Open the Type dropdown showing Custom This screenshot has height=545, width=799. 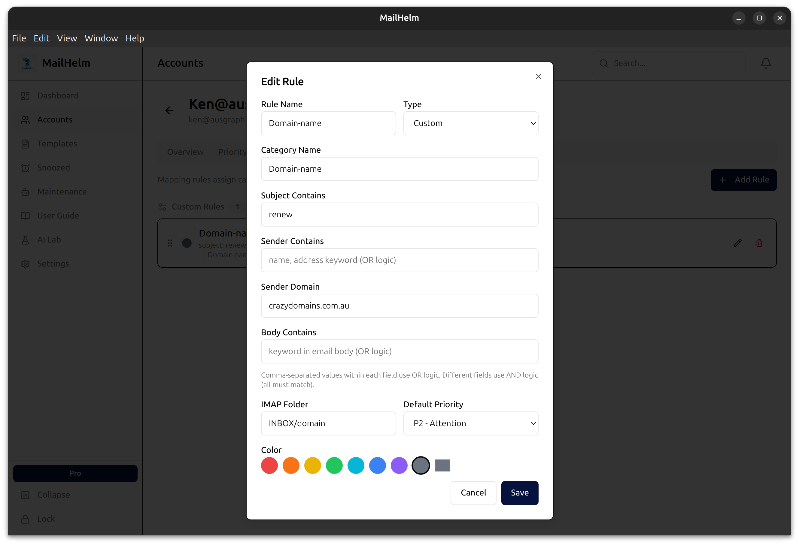click(471, 123)
